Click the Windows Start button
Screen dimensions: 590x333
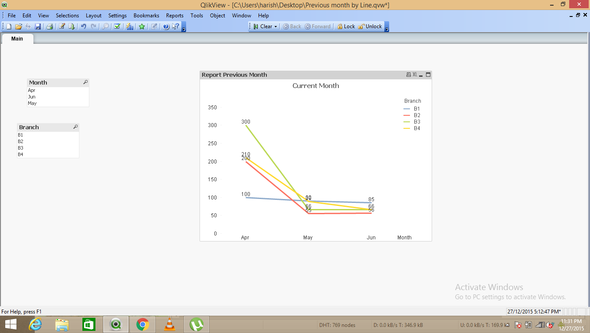tap(10, 324)
